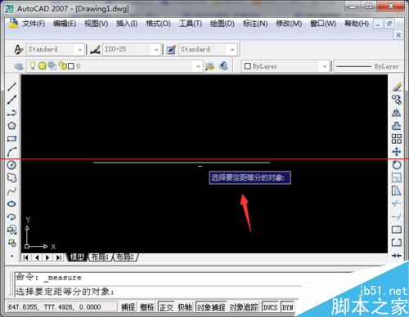This screenshot has height=317, width=409.
Task: Select the Mirror tool
Action: coord(397,113)
